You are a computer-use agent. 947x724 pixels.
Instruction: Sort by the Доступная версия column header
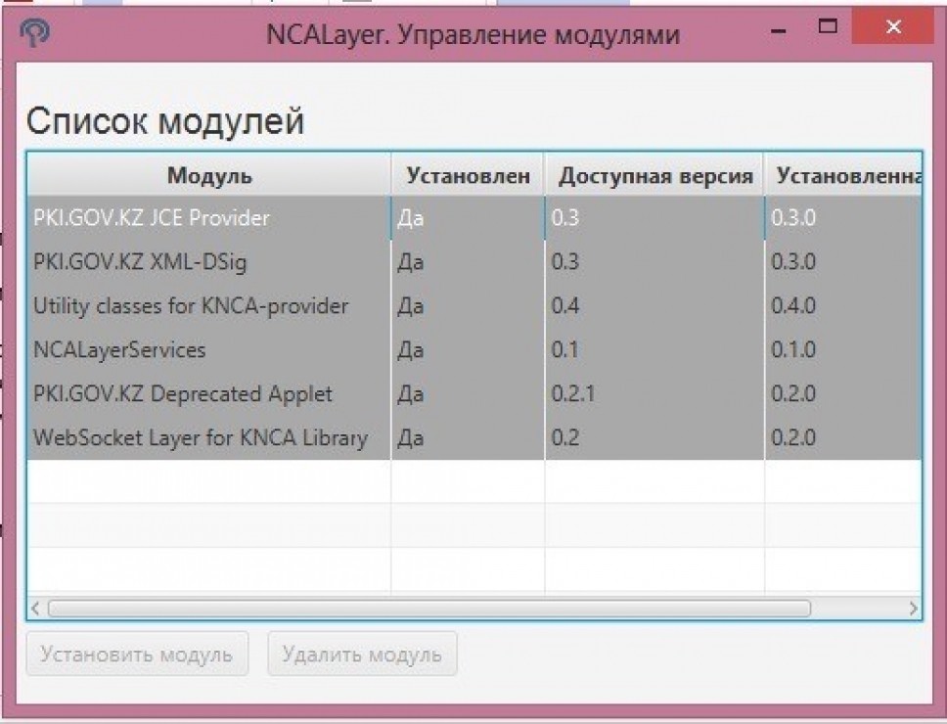pos(654,175)
